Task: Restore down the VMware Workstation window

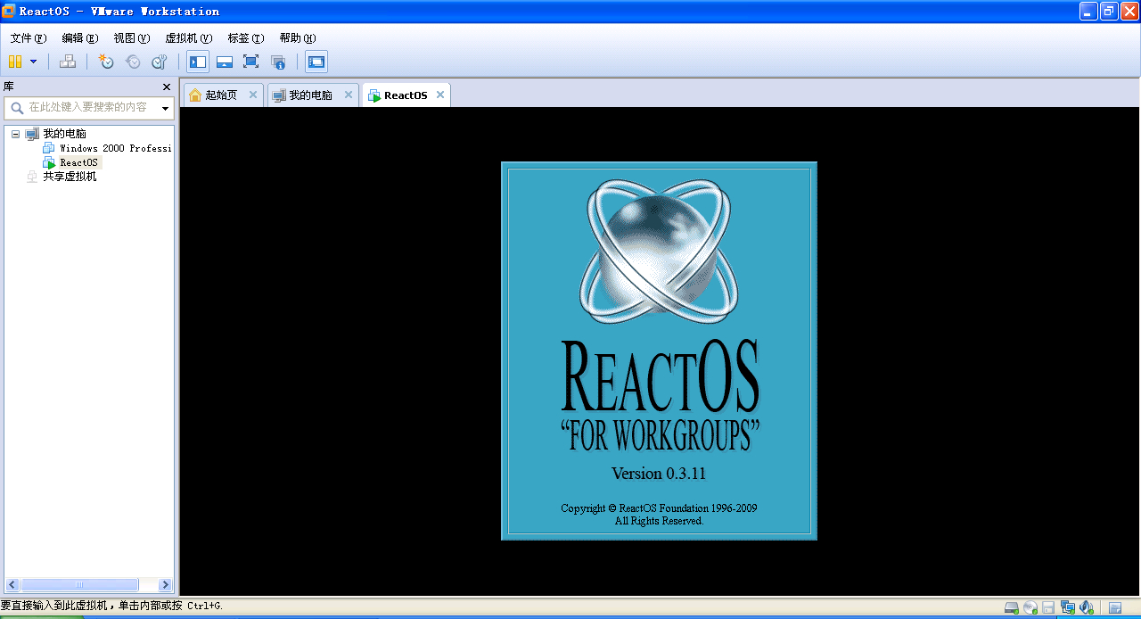Action: pyautogui.click(x=1109, y=11)
